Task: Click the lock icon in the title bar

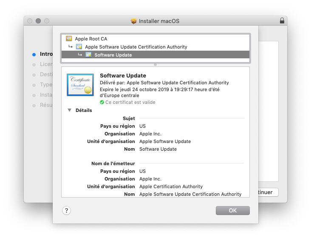Action: [282, 21]
